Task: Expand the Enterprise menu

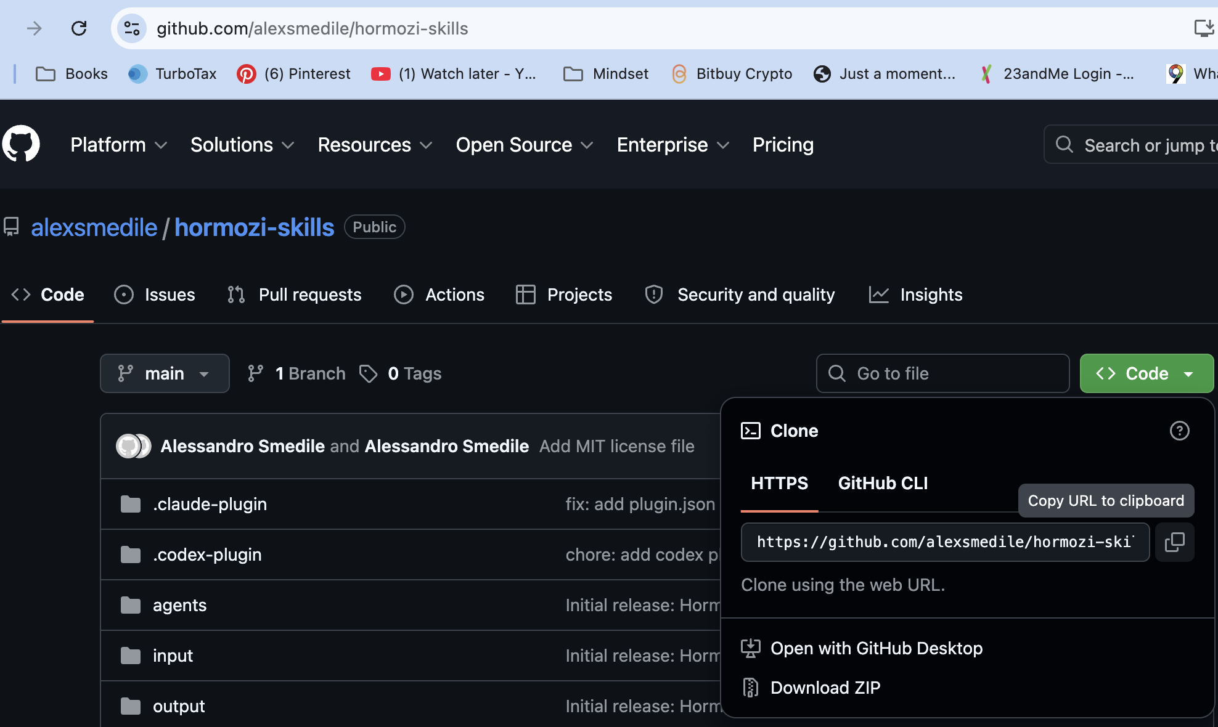Action: point(673,145)
